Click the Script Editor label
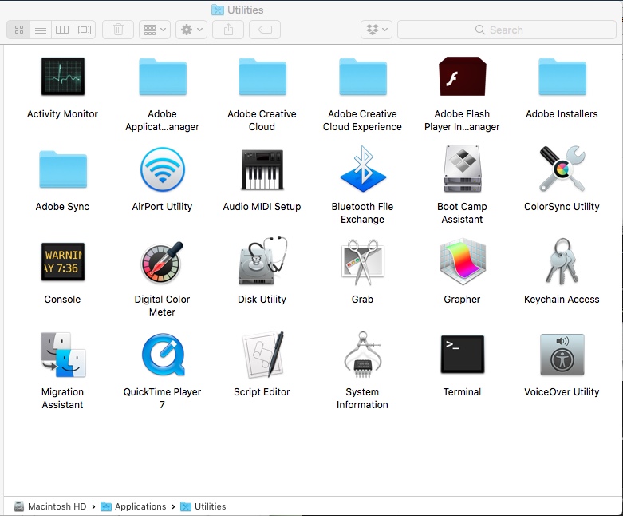The height and width of the screenshot is (516, 623). [262, 392]
